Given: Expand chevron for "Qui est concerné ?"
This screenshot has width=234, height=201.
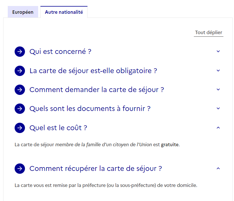Looking at the screenshot, I should point(218,51).
